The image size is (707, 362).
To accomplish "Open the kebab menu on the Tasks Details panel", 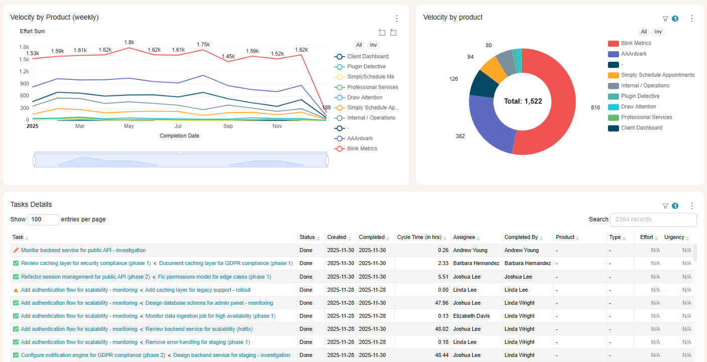I will (692, 206).
